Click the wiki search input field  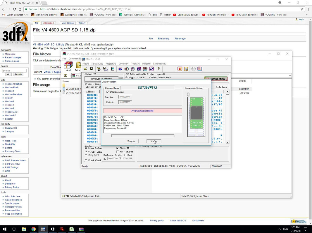tap(14, 71)
